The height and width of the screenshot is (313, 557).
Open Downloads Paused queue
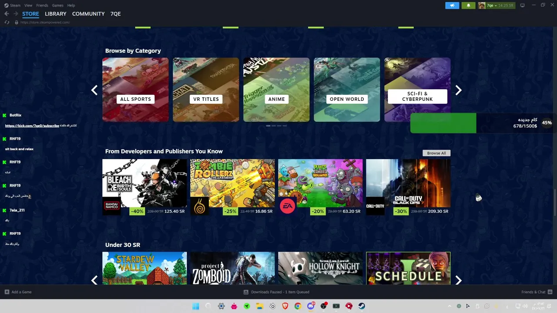(x=280, y=292)
